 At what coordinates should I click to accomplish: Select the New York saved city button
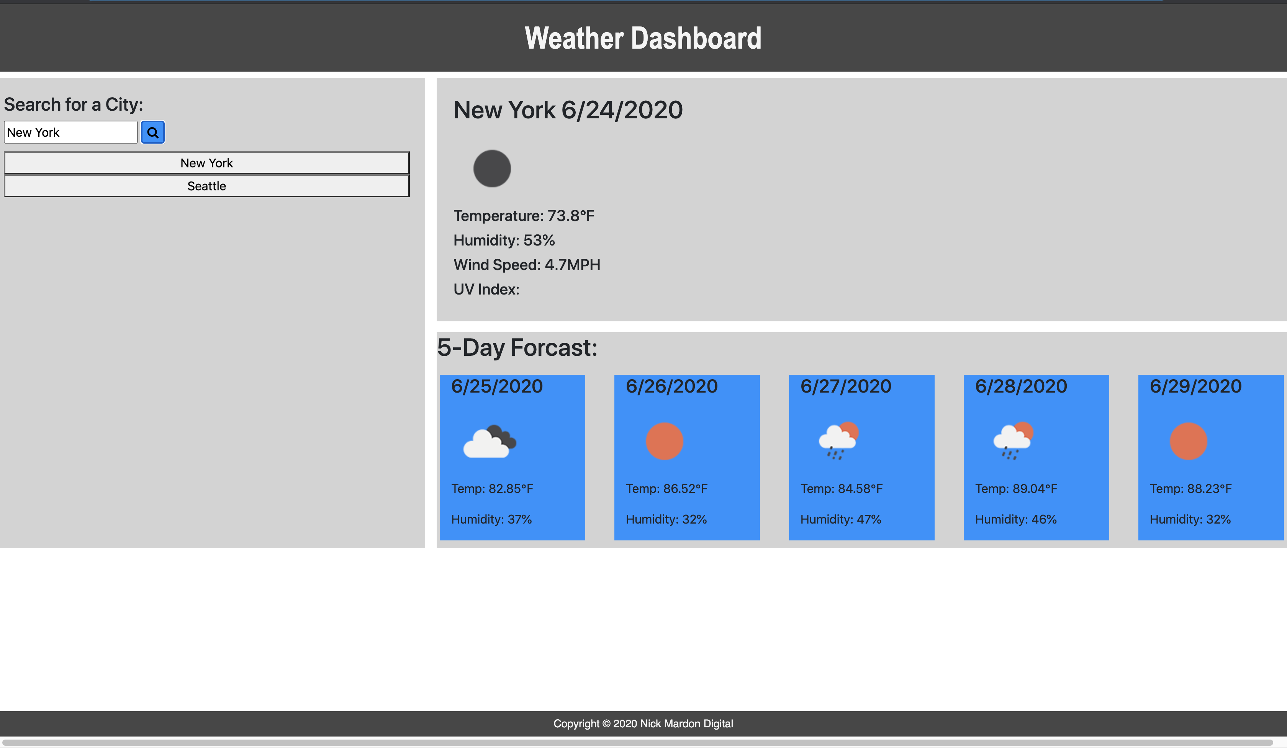[x=206, y=162]
